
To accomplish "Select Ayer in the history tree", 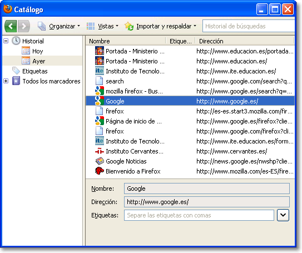I will (39, 61).
